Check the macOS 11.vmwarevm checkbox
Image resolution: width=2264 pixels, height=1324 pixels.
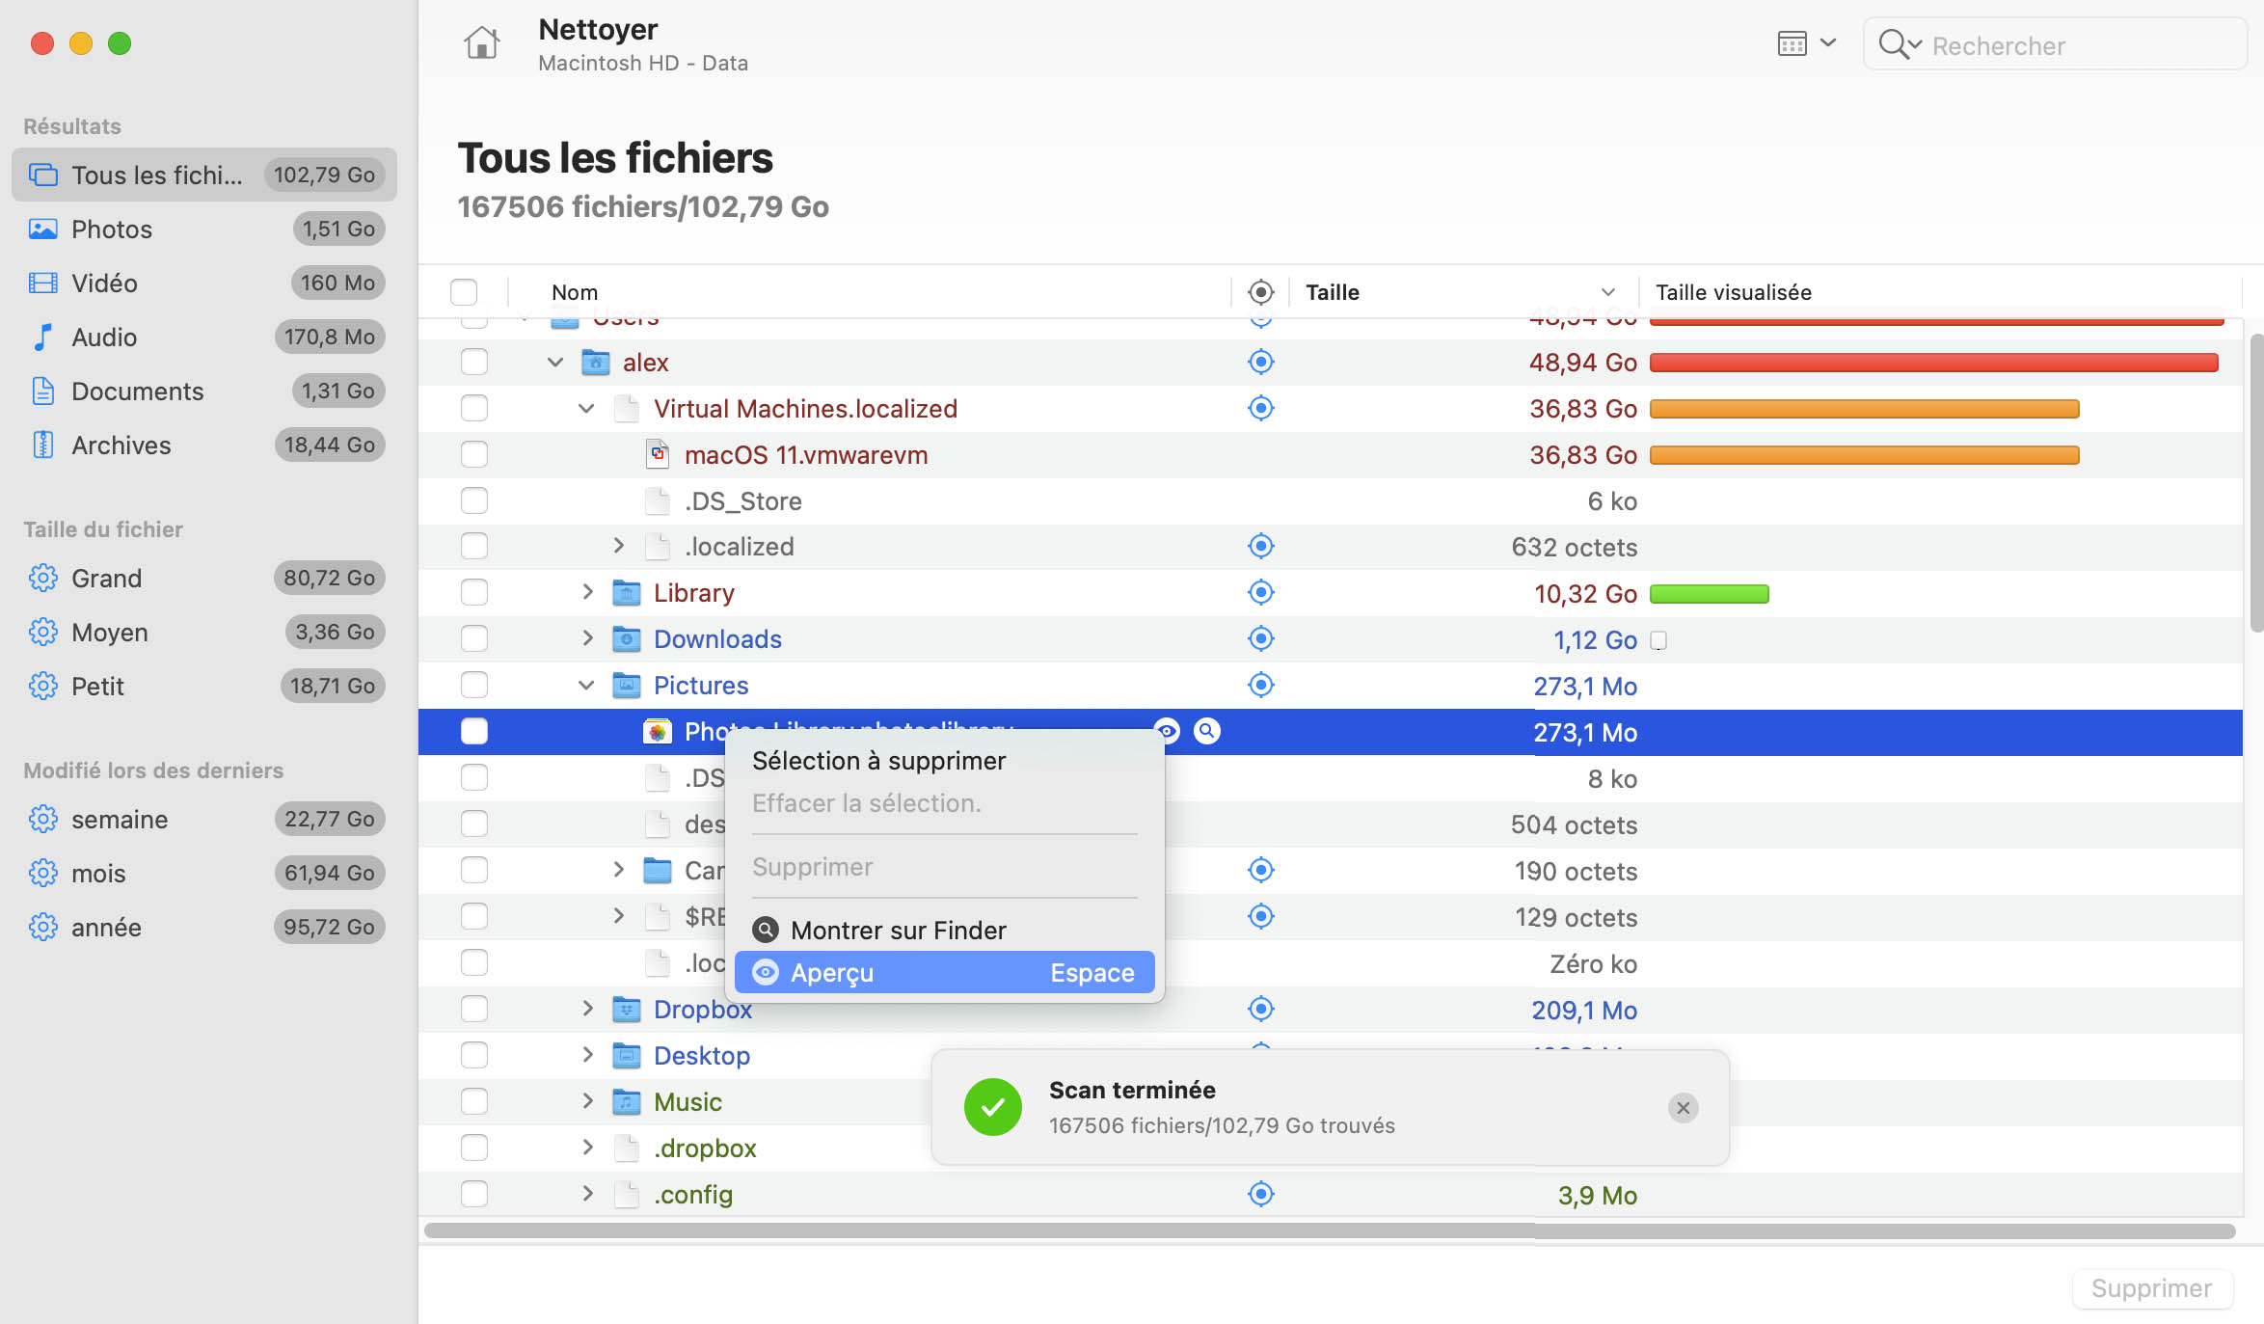pyautogui.click(x=473, y=454)
